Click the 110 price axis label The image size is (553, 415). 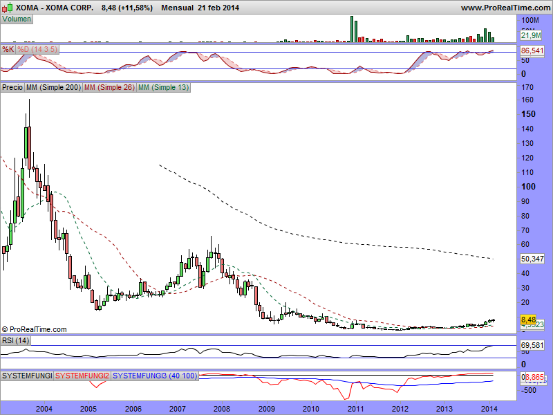(527, 172)
